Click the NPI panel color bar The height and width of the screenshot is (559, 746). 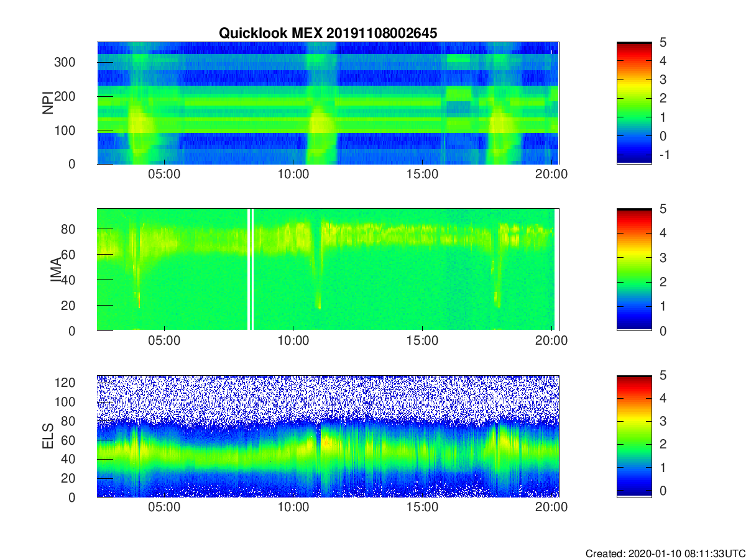(x=634, y=103)
